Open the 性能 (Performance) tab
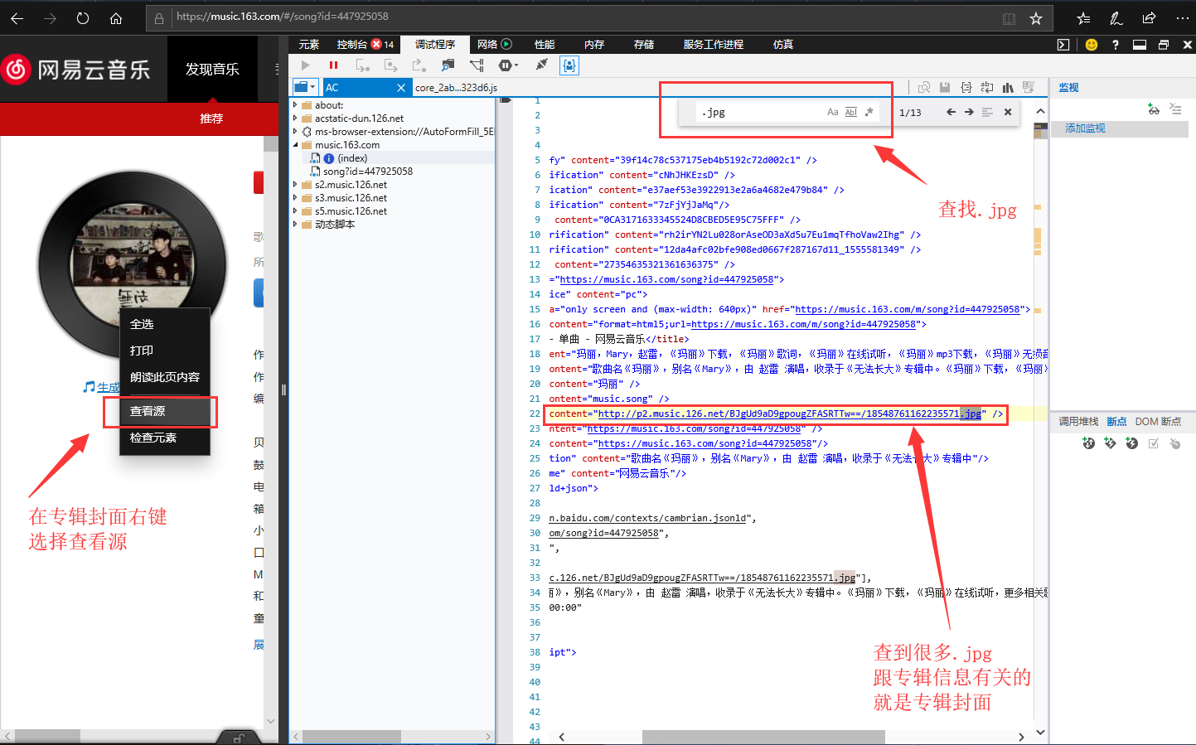 coord(545,45)
